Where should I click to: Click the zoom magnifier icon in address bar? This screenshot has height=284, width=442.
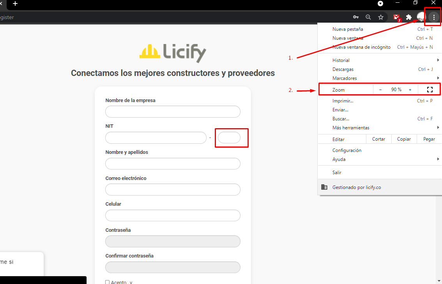368,17
